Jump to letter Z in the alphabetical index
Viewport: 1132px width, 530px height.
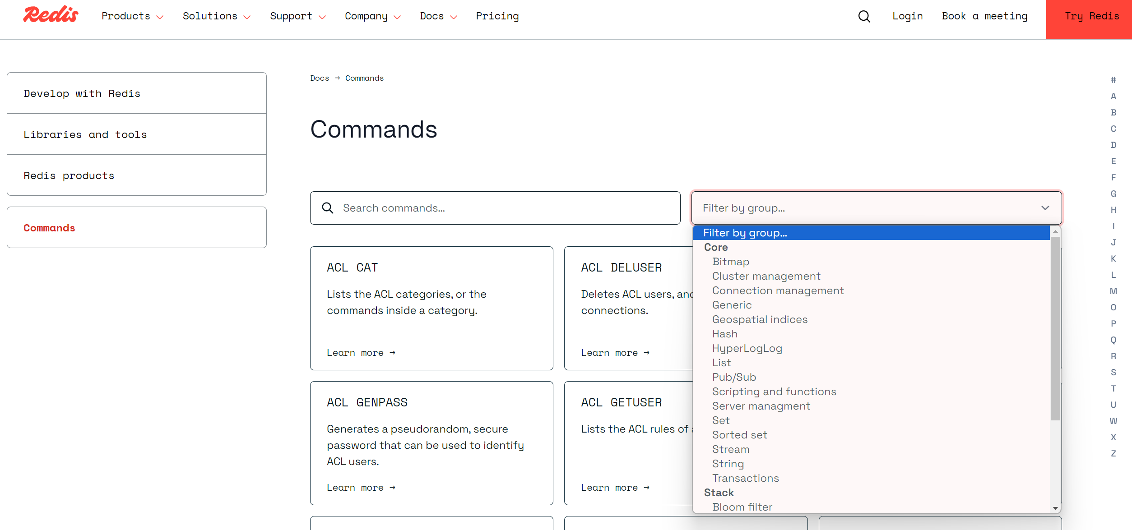1113,453
